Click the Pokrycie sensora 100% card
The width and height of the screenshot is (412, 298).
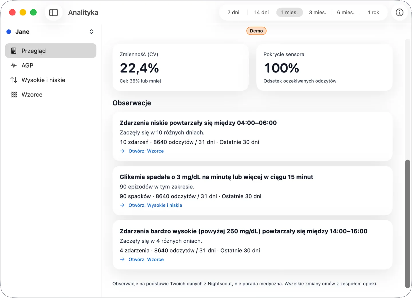[x=324, y=67]
